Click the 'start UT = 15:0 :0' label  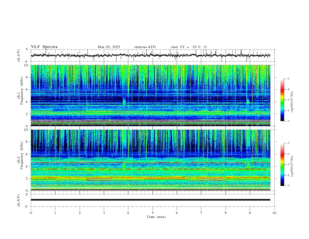[188, 47]
